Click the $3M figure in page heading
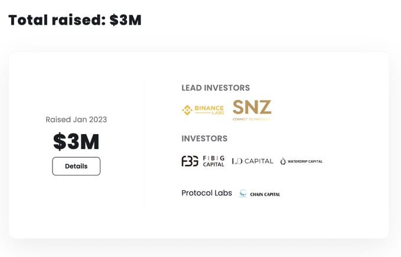The image size is (401, 257). pos(126,20)
